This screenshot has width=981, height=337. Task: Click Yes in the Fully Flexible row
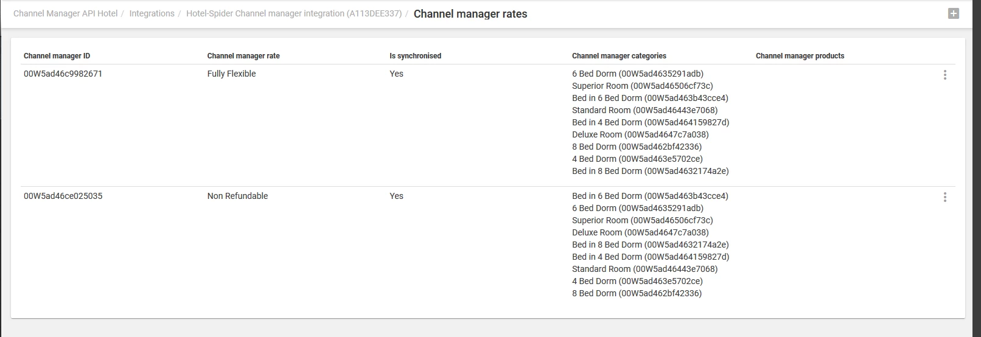pos(396,74)
